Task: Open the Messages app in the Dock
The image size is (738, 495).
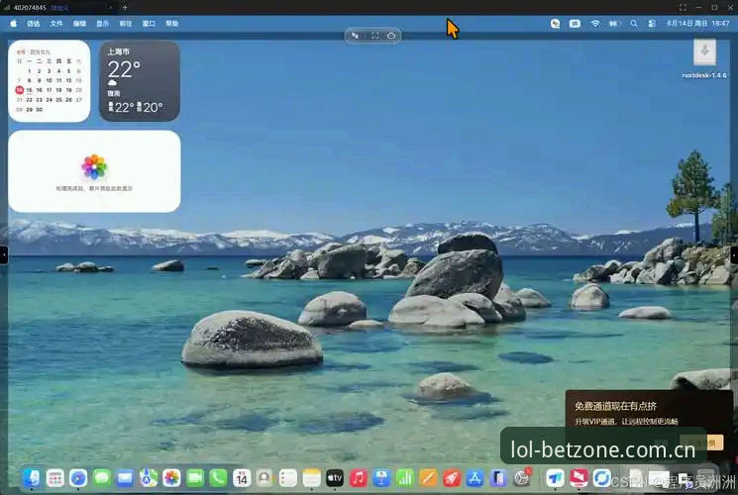Action: pos(102,478)
